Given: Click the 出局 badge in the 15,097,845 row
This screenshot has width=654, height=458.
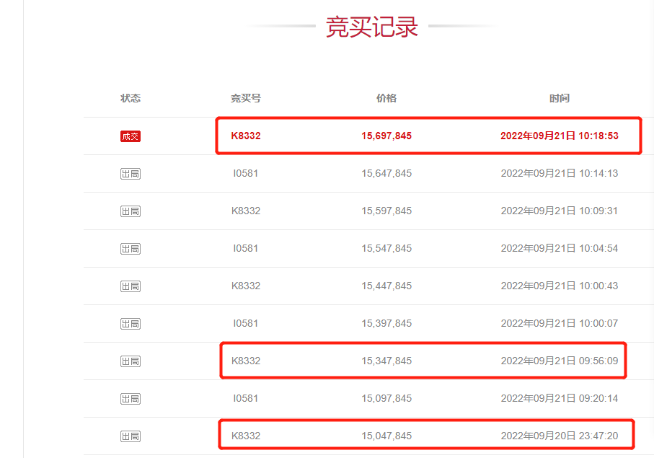Looking at the screenshot, I should click(131, 399).
